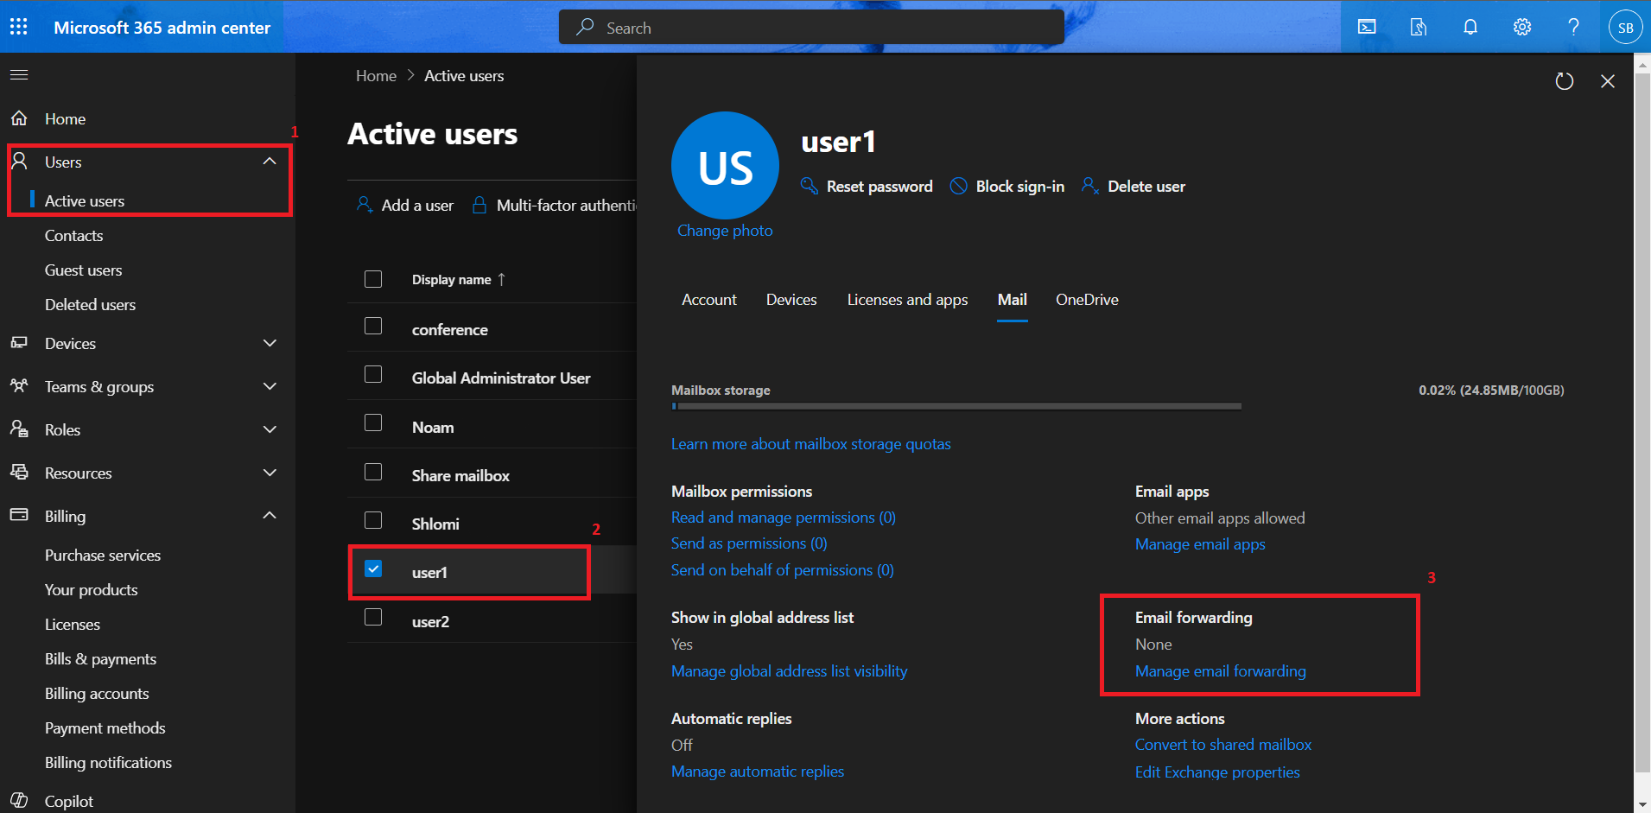Image resolution: width=1651 pixels, height=813 pixels.
Task: Collapse the Users section chevron
Action: point(270,162)
